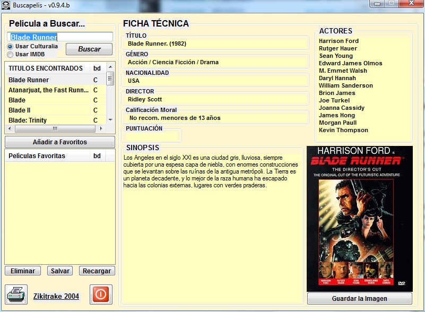Click the Eliminar button
The height and width of the screenshot is (312, 425).
click(x=23, y=271)
